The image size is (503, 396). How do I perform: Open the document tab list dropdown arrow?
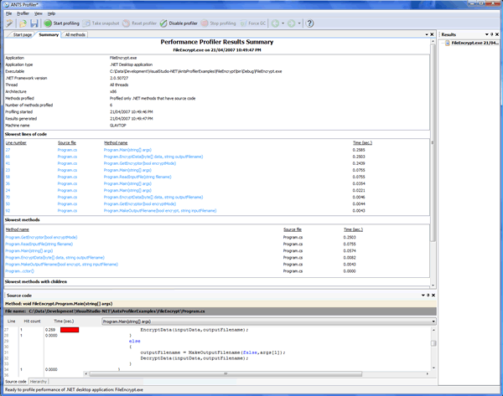427,34
